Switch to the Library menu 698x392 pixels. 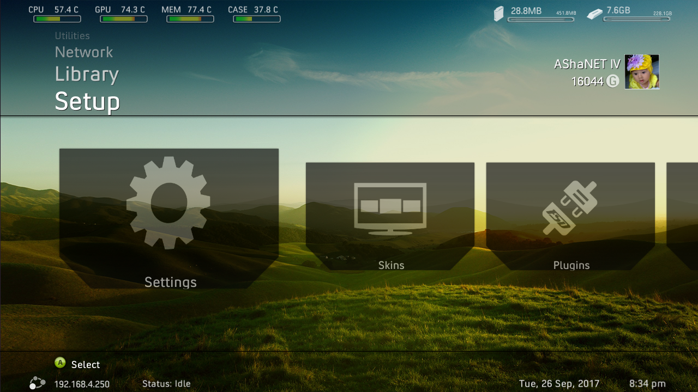click(87, 75)
